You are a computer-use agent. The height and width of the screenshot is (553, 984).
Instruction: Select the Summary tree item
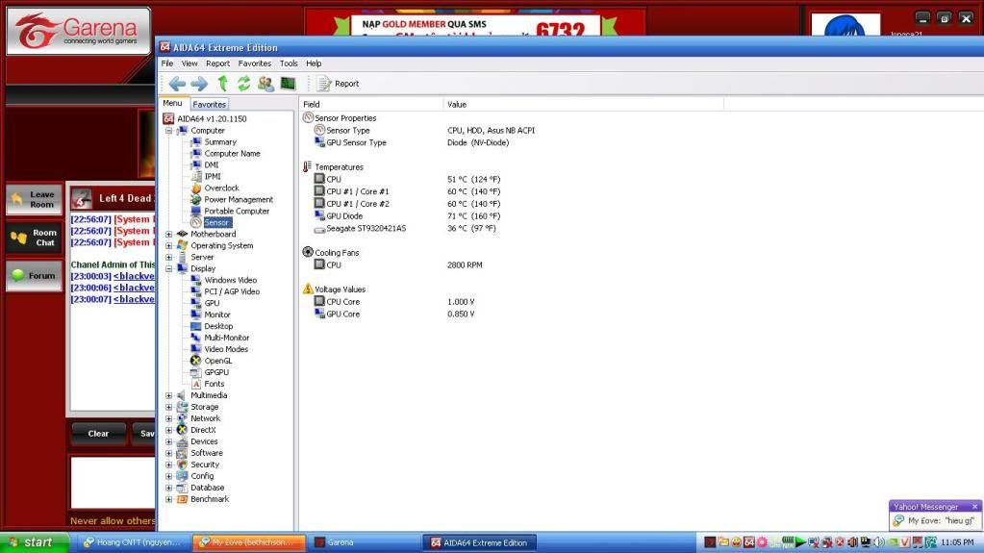pos(220,142)
